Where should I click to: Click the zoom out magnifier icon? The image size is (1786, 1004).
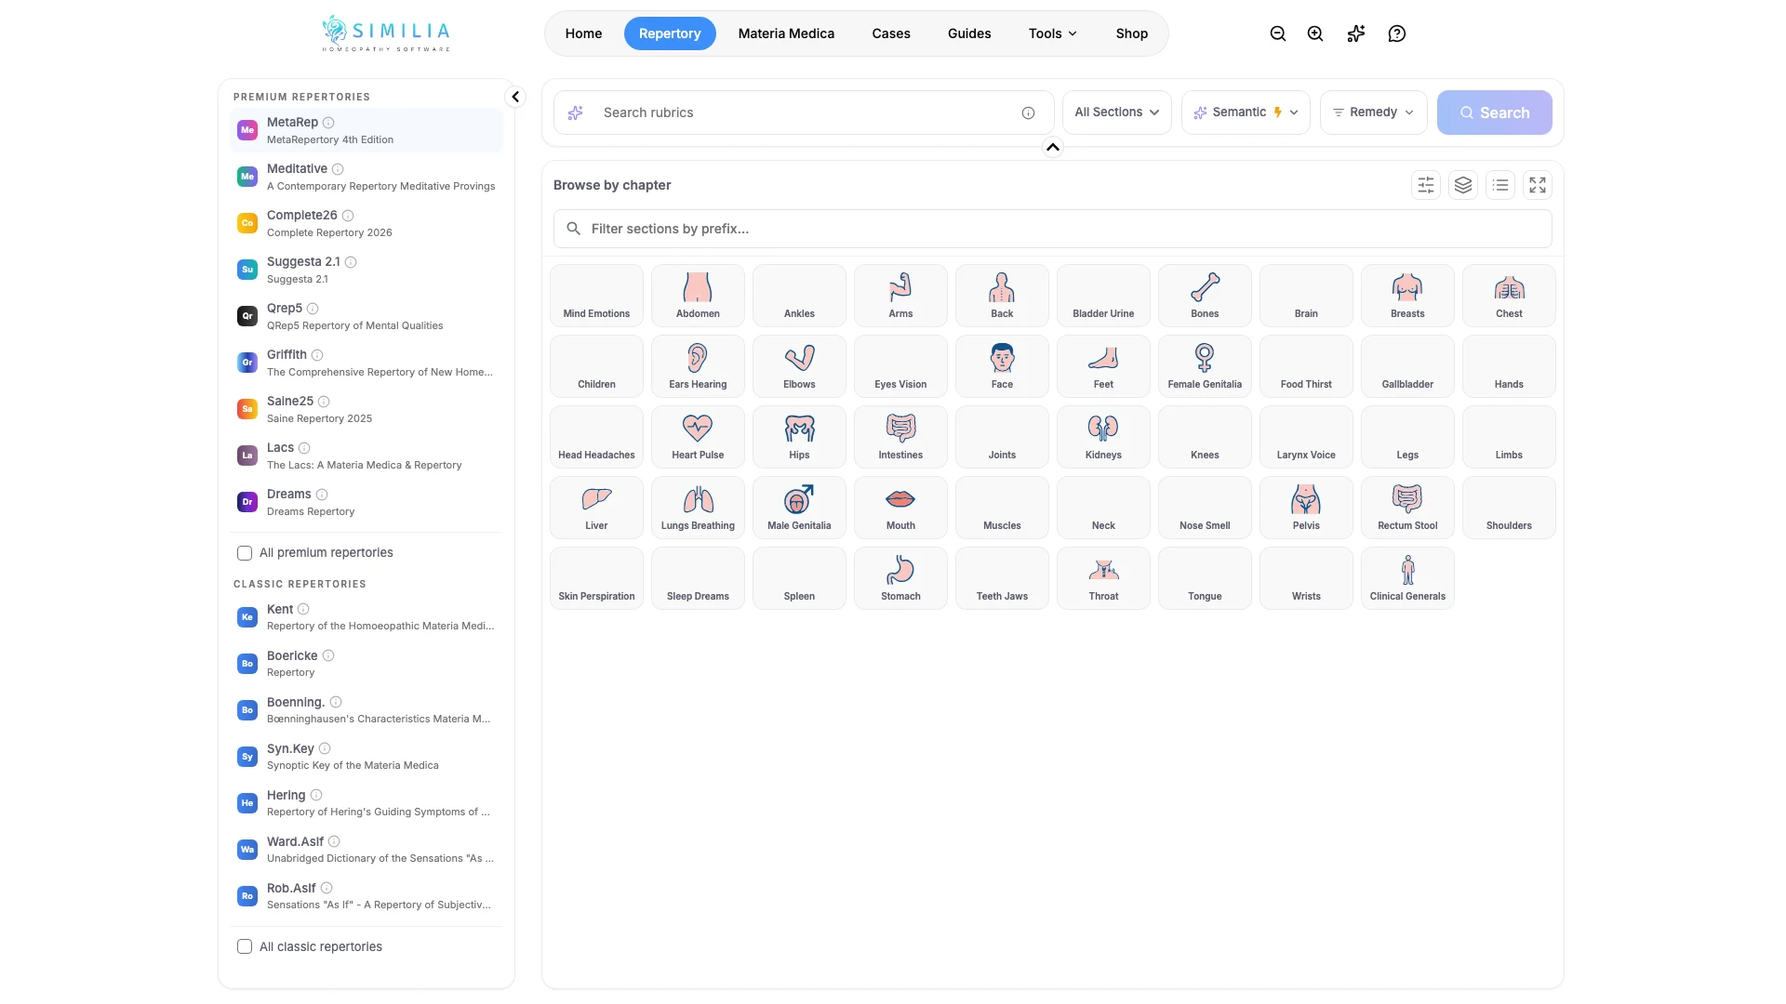[x=1278, y=33]
